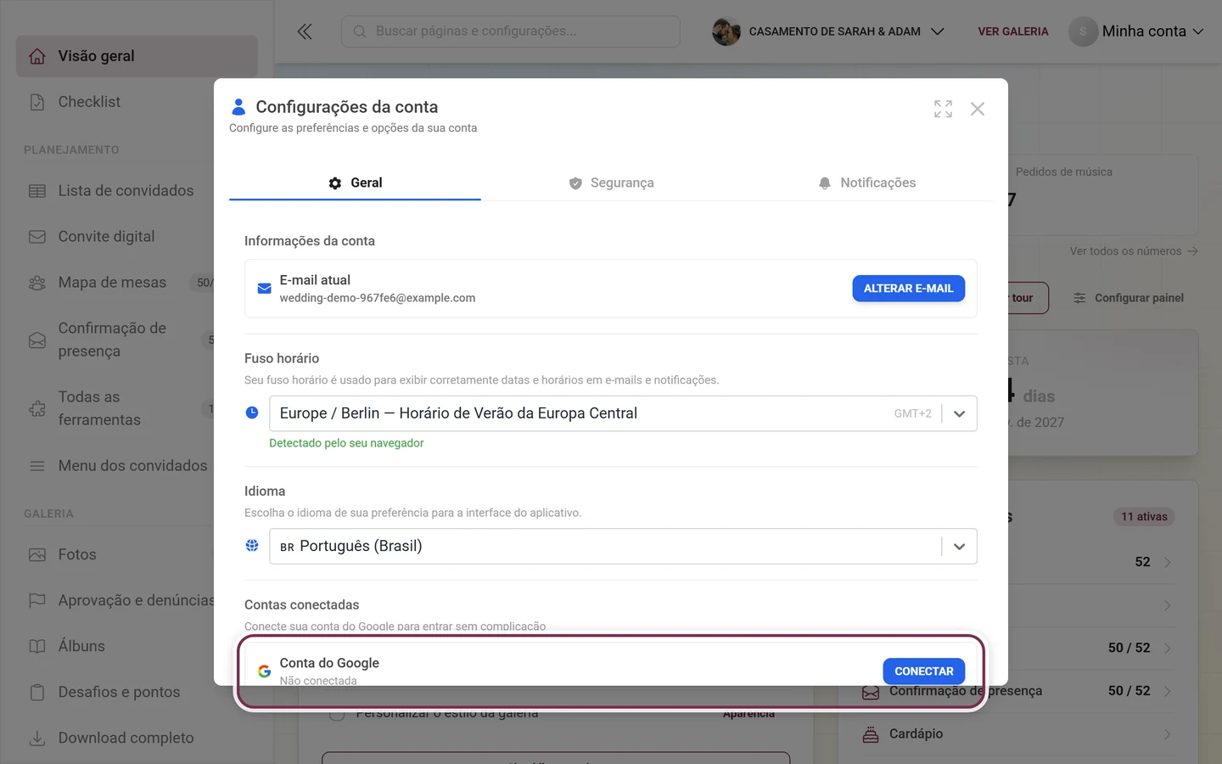Close the Configurações da conta dialog
Image resolution: width=1222 pixels, height=764 pixels.
click(x=978, y=109)
